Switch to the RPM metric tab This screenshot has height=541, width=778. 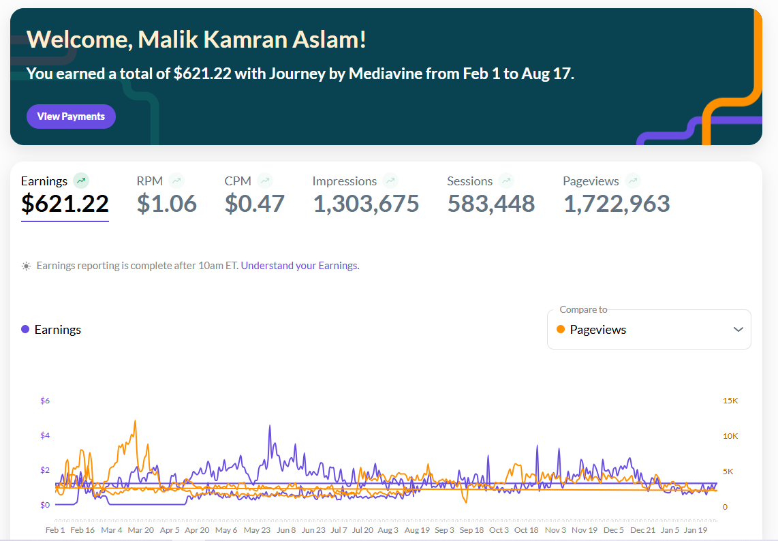(x=167, y=195)
